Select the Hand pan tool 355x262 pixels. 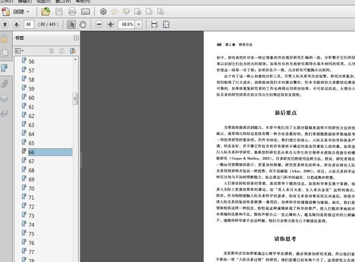click(83, 24)
